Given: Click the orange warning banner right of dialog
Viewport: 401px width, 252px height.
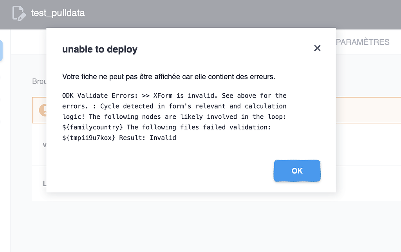Looking at the screenshot, I should point(368,110).
